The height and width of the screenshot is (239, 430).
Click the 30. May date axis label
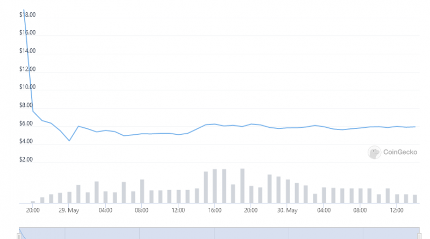point(288,211)
